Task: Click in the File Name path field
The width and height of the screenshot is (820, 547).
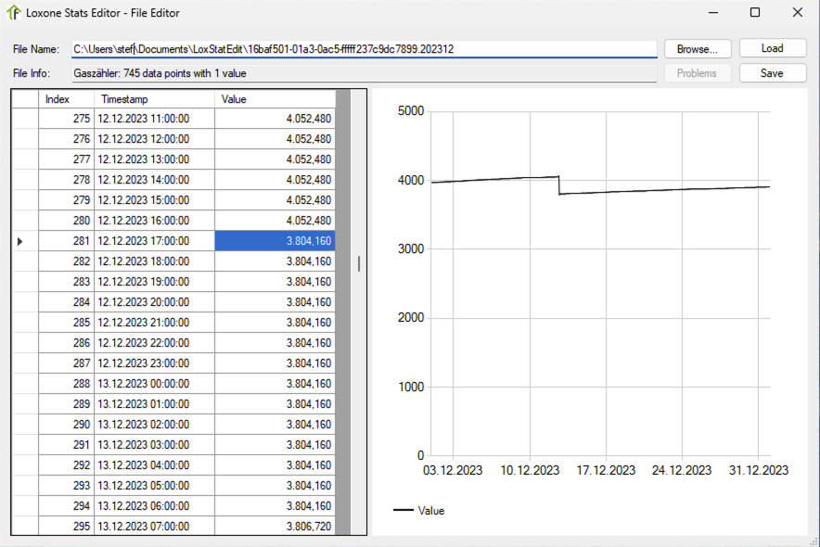Action: click(x=366, y=49)
